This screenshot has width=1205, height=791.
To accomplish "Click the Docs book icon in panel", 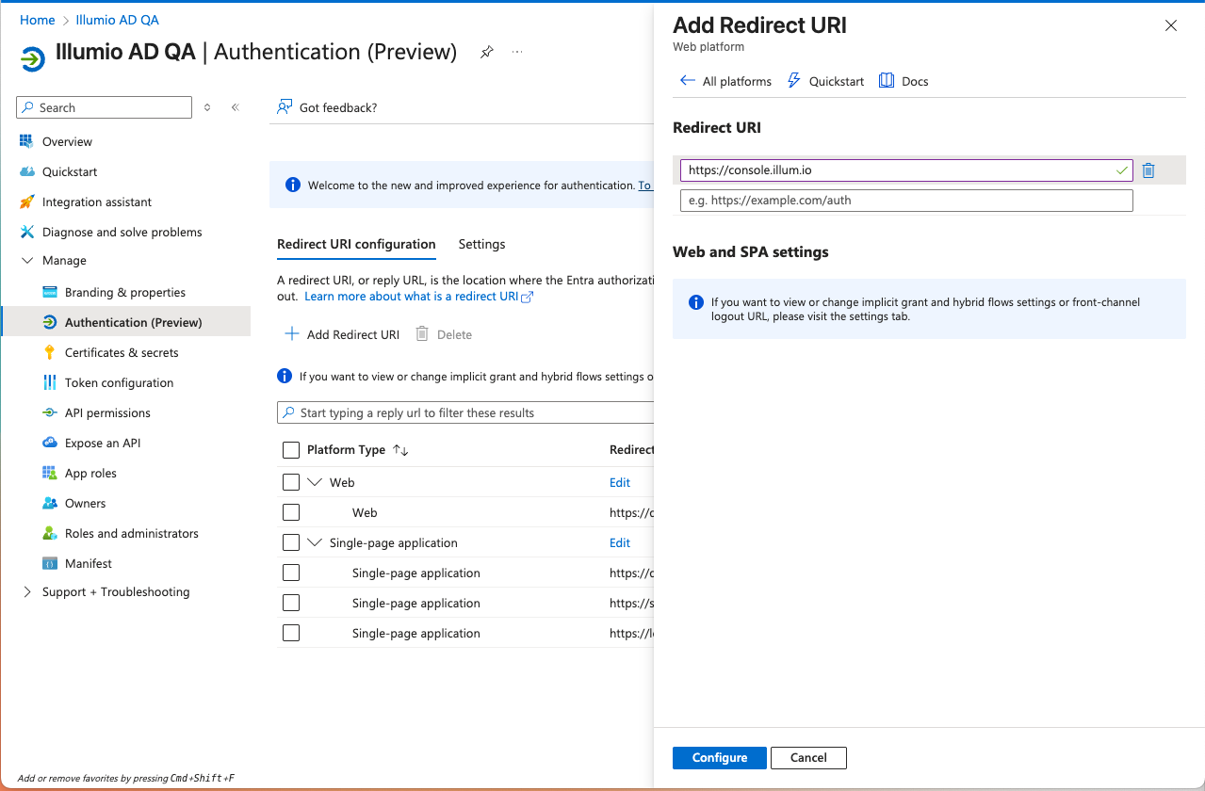I will (887, 81).
